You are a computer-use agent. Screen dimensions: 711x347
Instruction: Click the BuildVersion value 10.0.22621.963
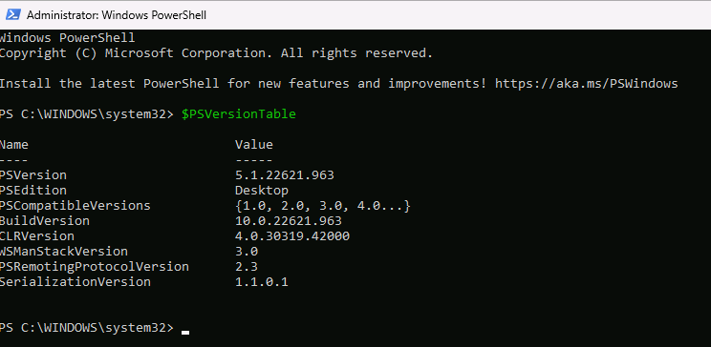point(289,221)
